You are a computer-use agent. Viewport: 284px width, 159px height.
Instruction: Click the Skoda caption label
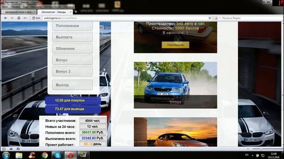(175, 102)
